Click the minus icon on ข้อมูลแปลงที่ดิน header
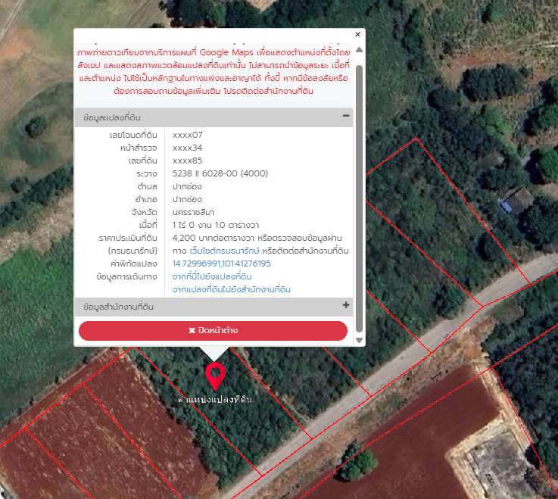 (x=346, y=117)
